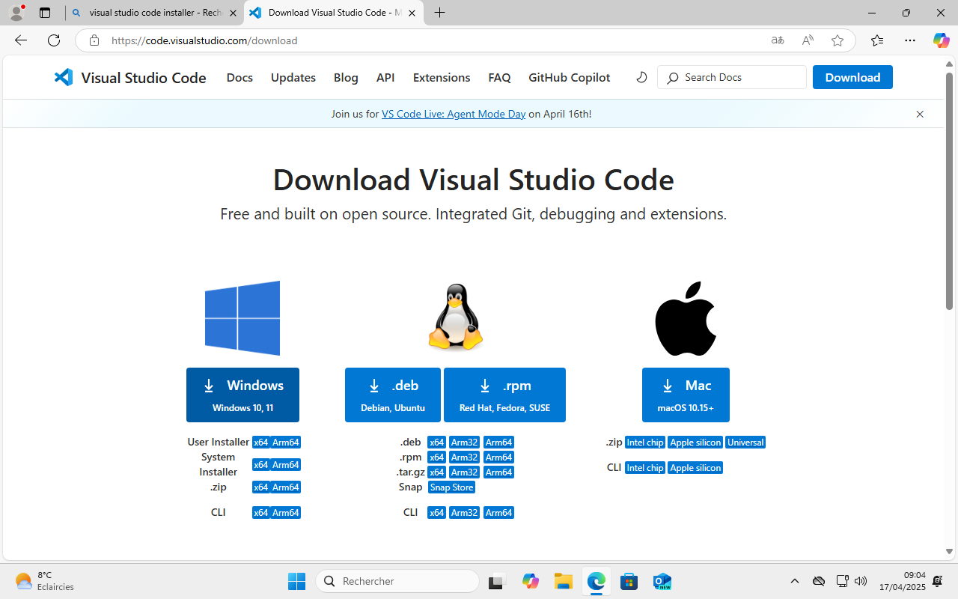Image resolution: width=958 pixels, height=599 pixels.
Task: Refresh the page with the reload icon
Action: pyautogui.click(x=54, y=40)
